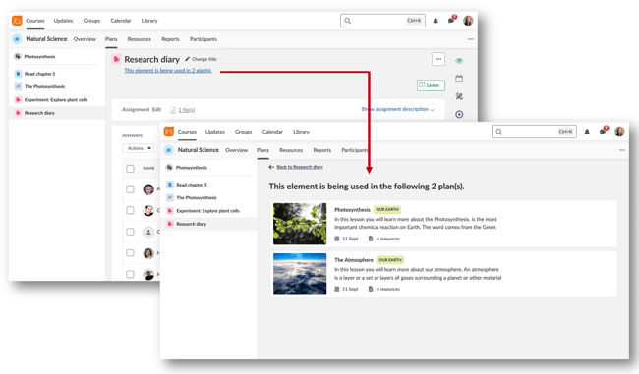Open user profile avatar in back window
This screenshot has width=639, height=374.
point(468,21)
